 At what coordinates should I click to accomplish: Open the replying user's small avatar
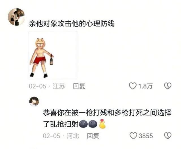34,101
